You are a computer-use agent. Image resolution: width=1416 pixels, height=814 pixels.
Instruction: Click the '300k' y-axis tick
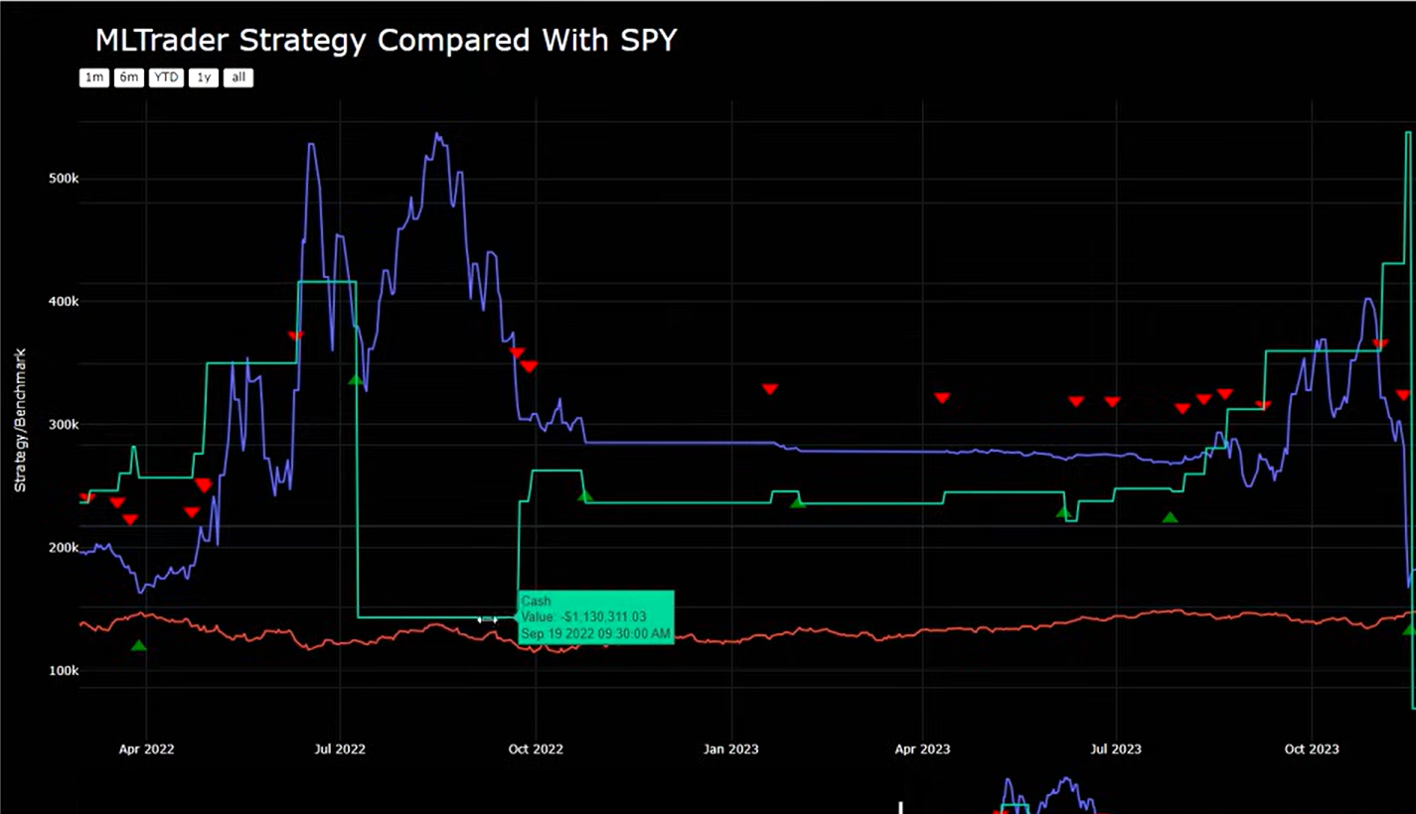pos(64,425)
